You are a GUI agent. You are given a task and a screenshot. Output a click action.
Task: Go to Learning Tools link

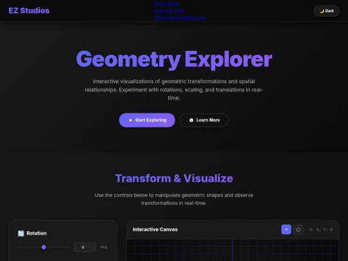169,11
